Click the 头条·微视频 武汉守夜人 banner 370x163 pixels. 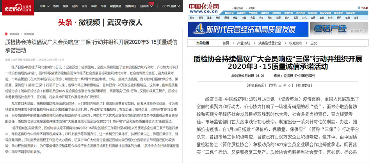[x=92, y=22]
